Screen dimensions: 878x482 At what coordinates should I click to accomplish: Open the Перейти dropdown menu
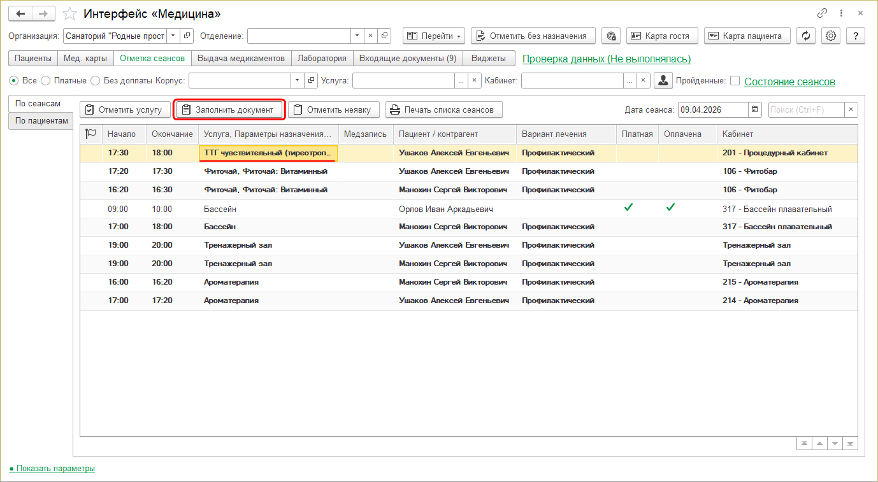coord(434,36)
